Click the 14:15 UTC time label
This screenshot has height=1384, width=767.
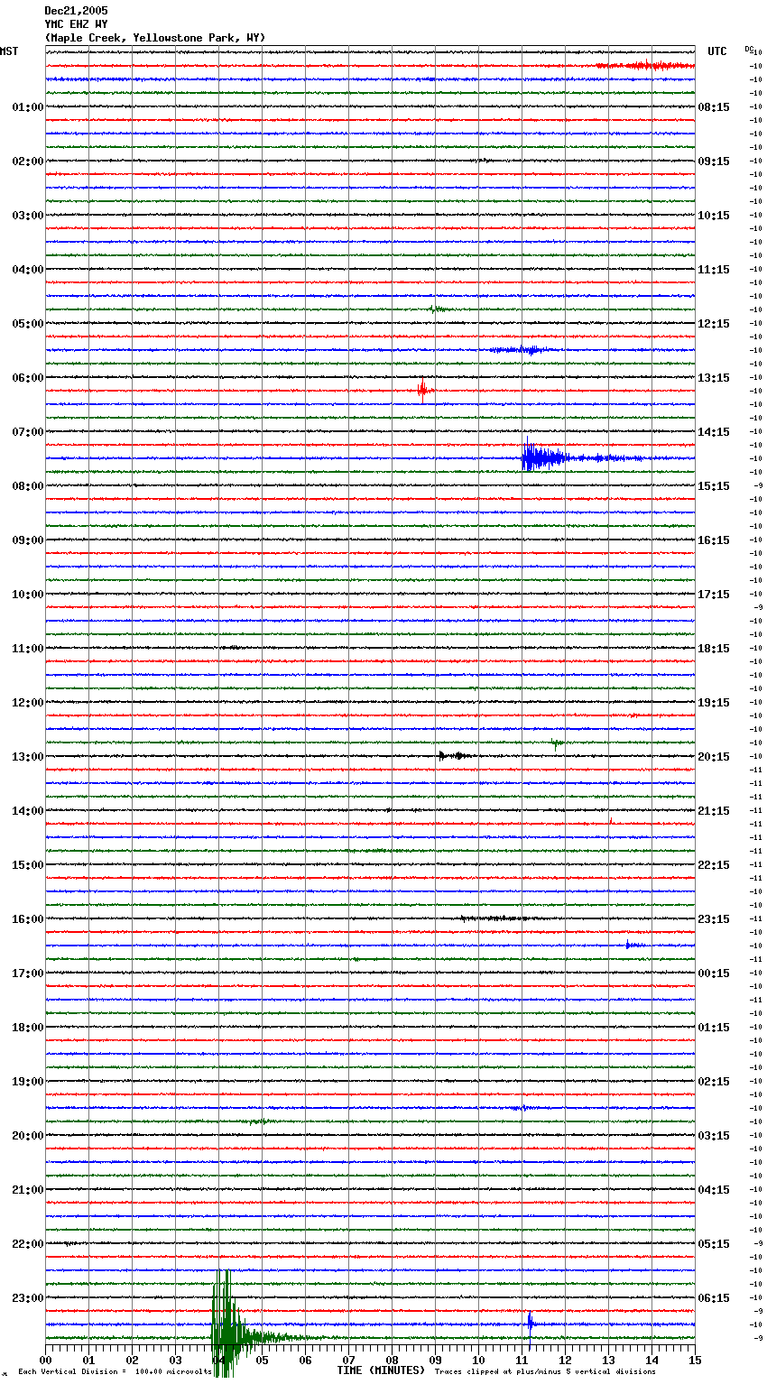point(714,432)
